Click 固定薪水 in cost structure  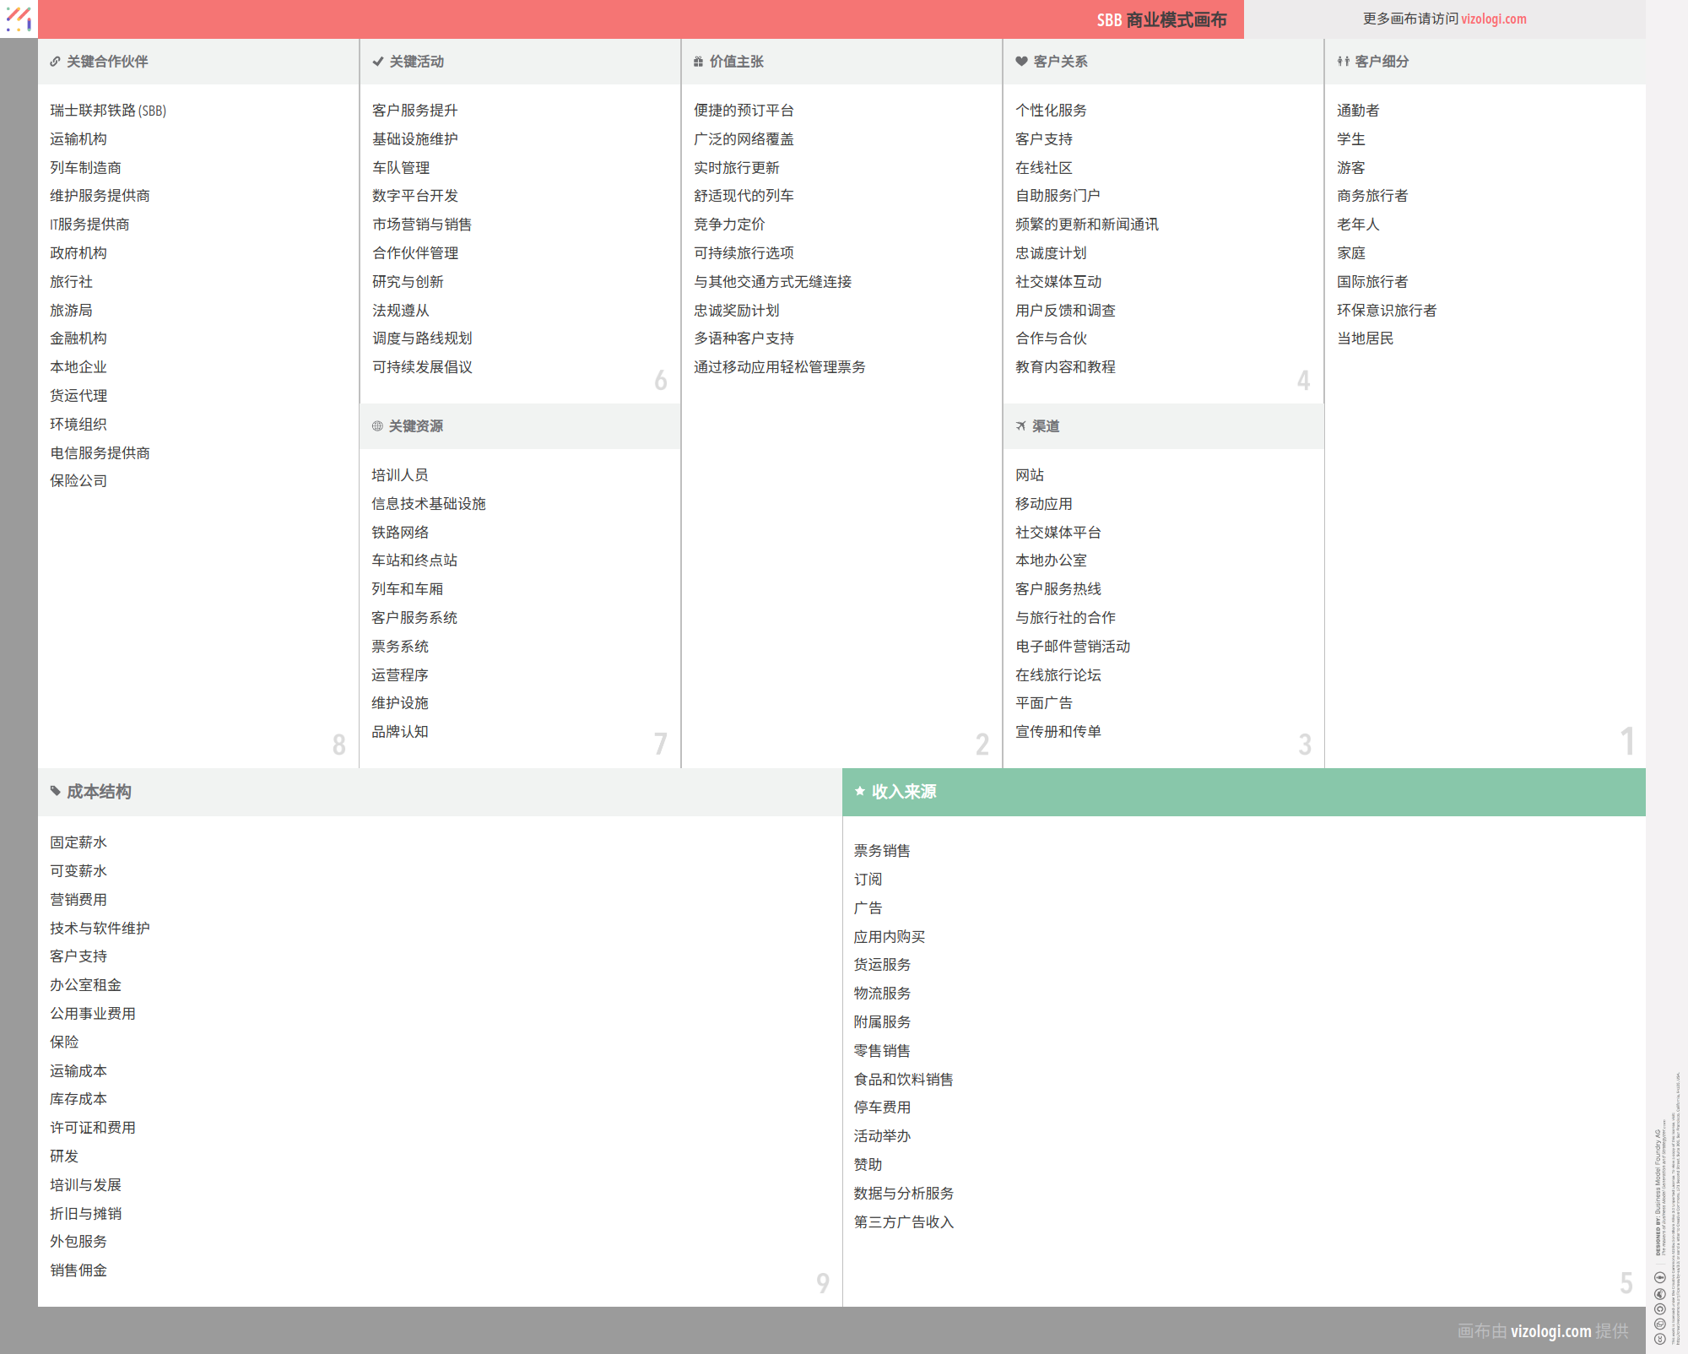[x=78, y=842]
